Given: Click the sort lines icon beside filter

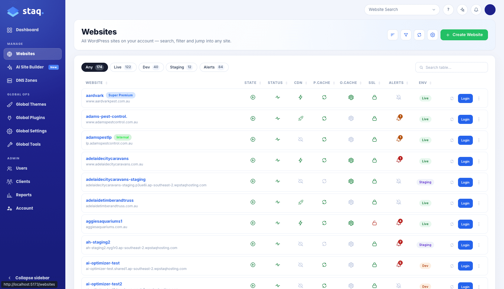Looking at the screenshot, I should (392, 35).
